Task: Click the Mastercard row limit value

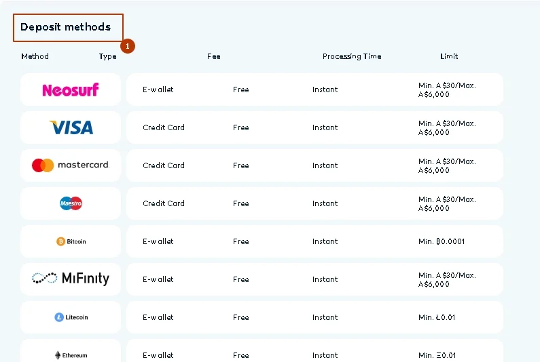Action: click(447, 165)
